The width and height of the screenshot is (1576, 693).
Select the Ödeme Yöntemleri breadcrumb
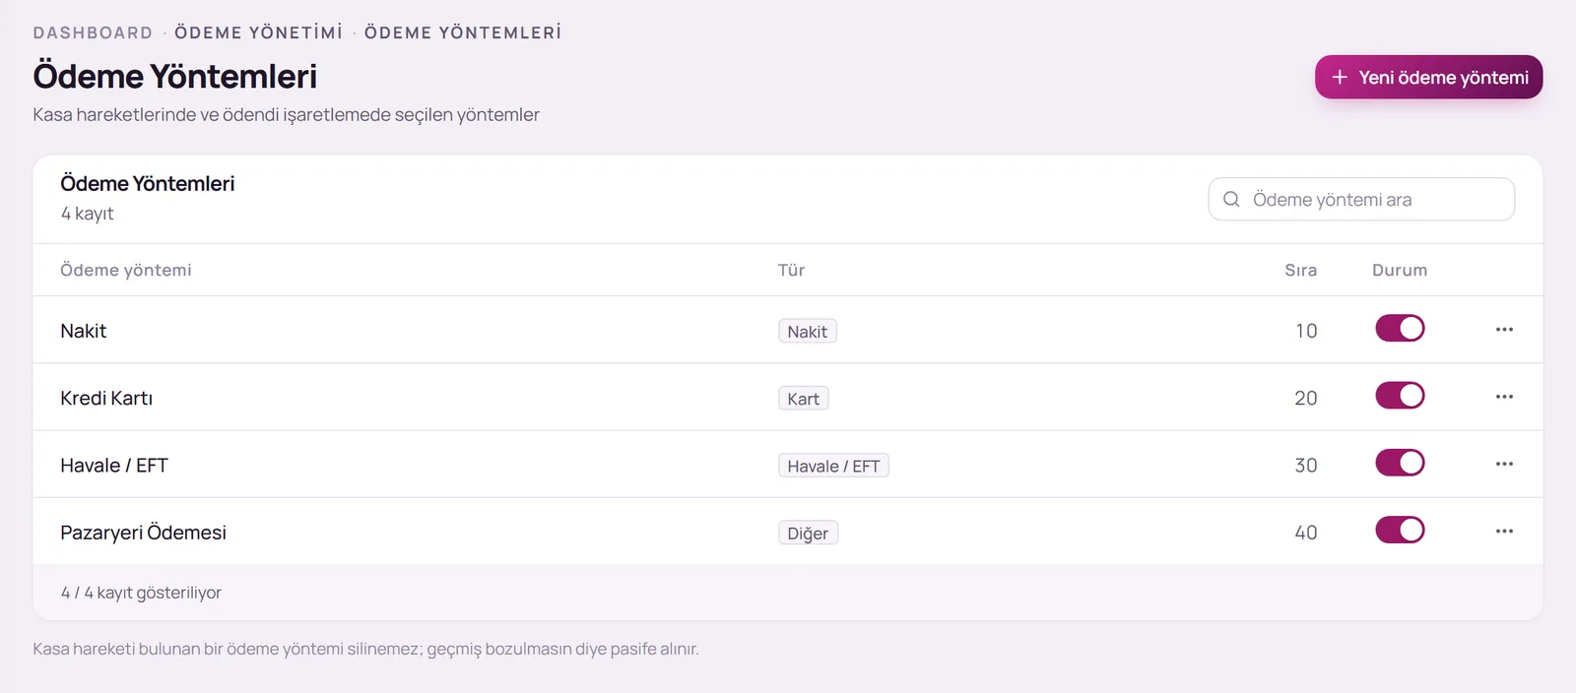coord(463,32)
